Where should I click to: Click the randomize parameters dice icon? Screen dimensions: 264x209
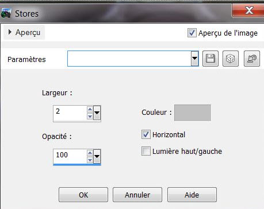(231, 59)
